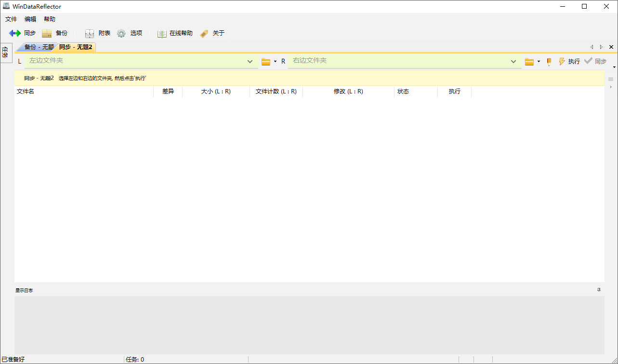Viewport: 618px width, 364px height.
Task: Open 选项 (Options) via the gear icon
Action: coord(130,33)
